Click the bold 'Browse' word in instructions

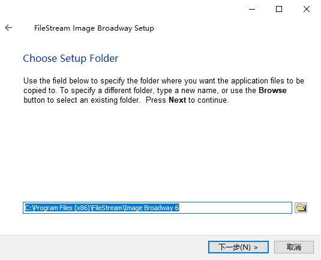tap(272, 90)
